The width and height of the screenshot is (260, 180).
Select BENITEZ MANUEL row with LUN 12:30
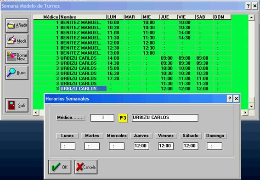click(x=132, y=48)
